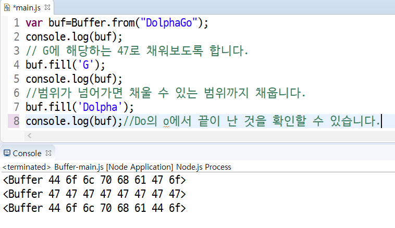
Task: Click the JavaScript file icon on main.js tab
Action: [x=7, y=8]
